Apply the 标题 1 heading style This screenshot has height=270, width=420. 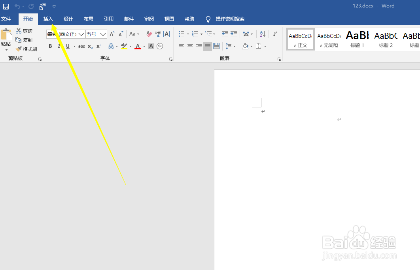[358, 39]
